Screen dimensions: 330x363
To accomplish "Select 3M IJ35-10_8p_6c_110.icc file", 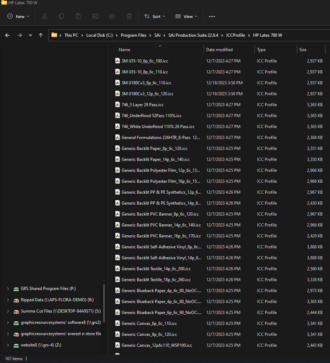I will pyautogui.click(x=145, y=72).
